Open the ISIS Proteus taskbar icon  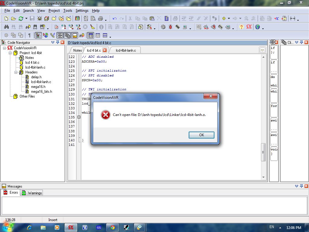click(x=99, y=227)
